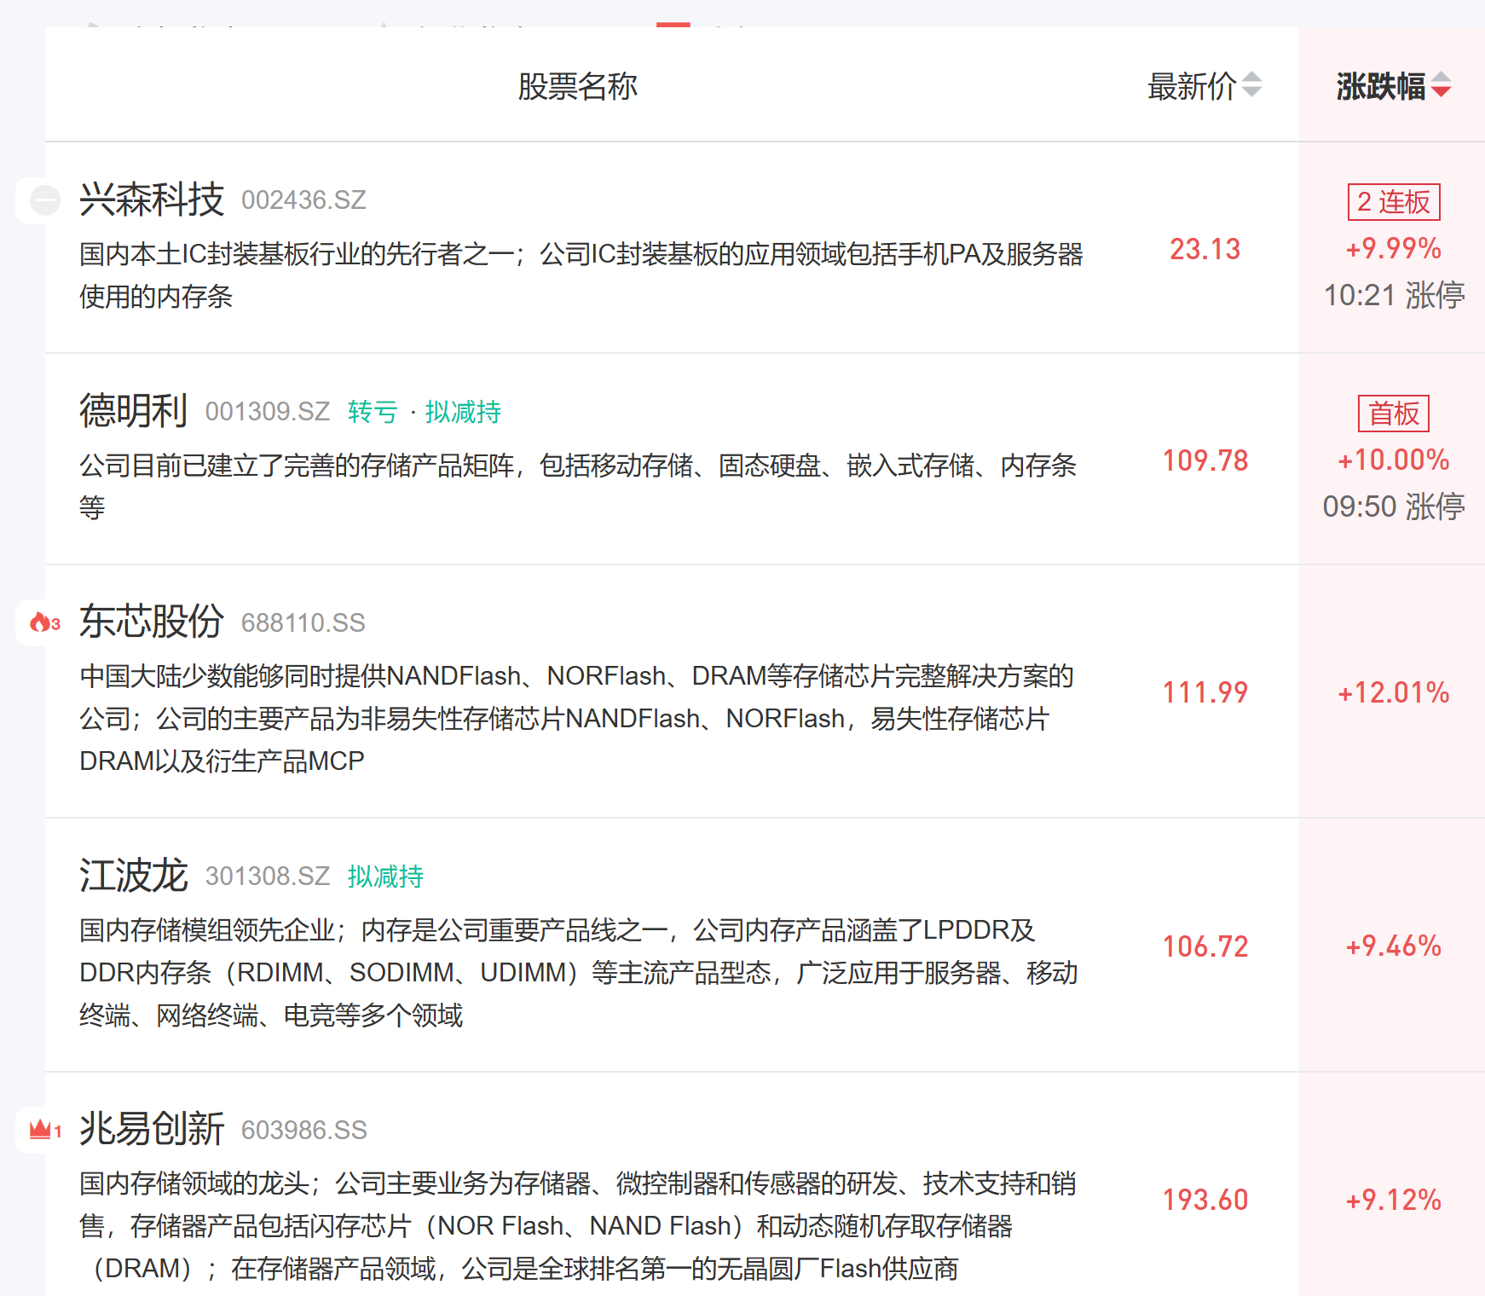Click 德明利 description about 存储产品矩阵
This screenshot has height=1296, width=1485.
coord(578,486)
